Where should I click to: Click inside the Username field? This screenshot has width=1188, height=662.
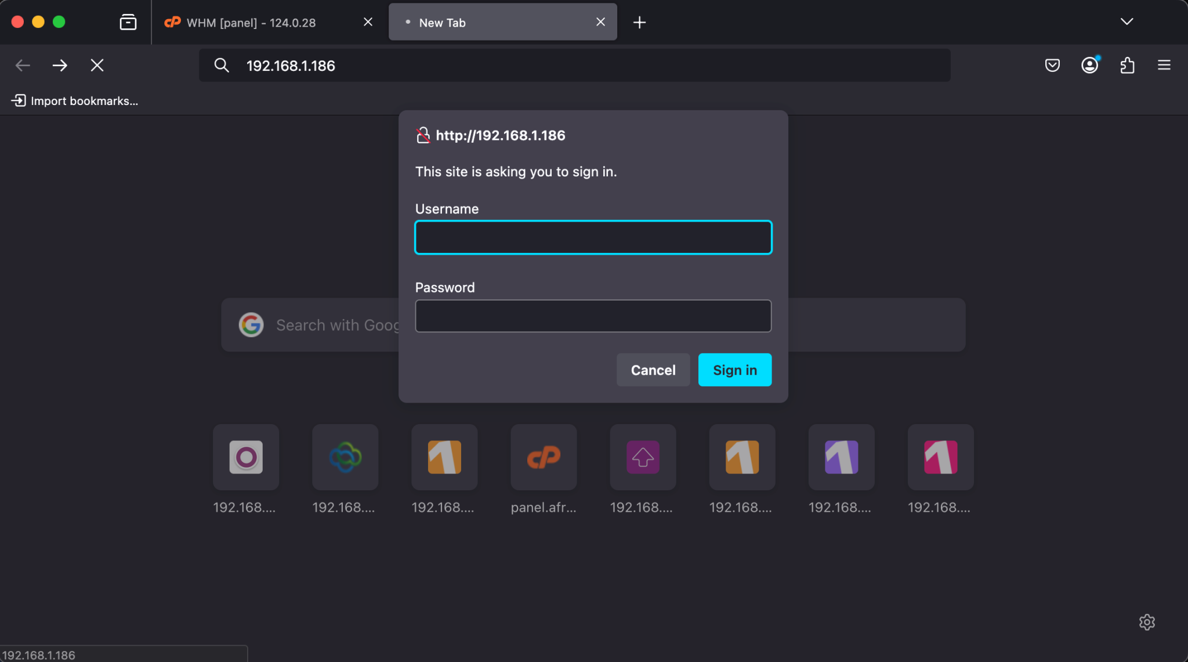click(x=592, y=237)
